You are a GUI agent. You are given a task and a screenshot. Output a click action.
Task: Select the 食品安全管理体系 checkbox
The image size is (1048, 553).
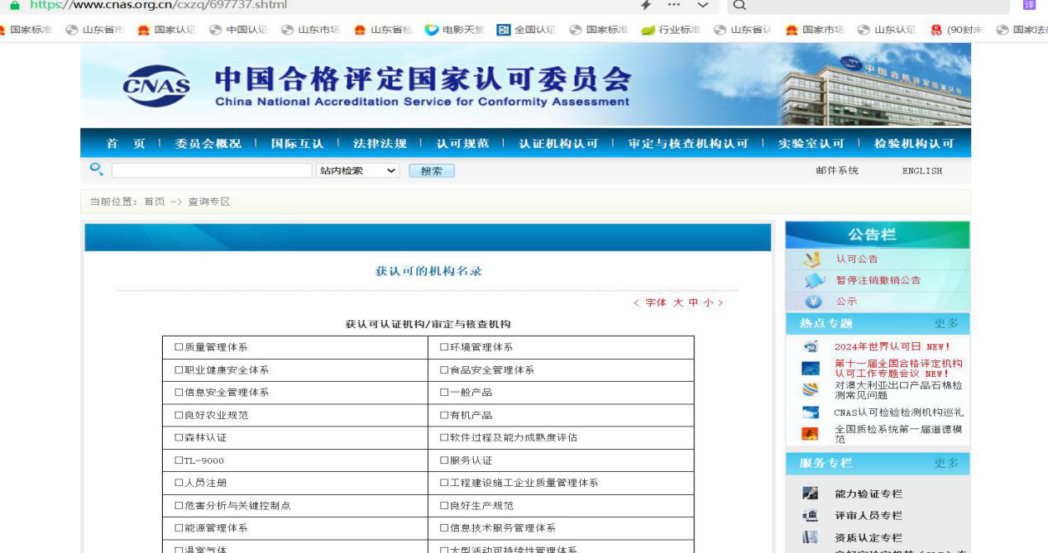pos(444,370)
